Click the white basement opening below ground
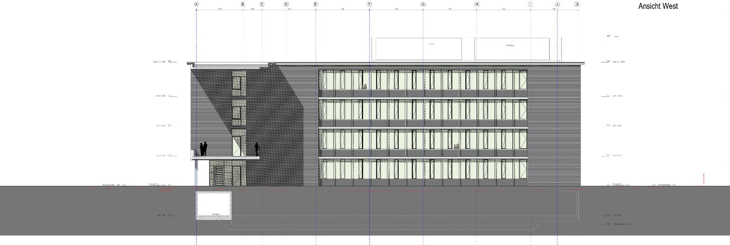Screen dimensions: 730x245 point(214,205)
